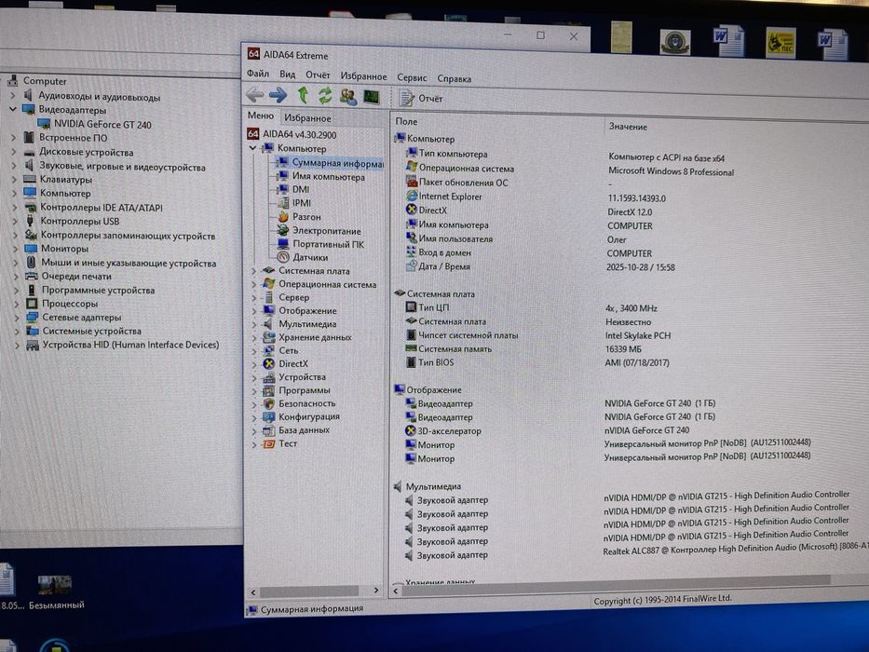
Task: Open the yellow ПЕС desktop shortcut icon
Action: [x=781, y=43]
